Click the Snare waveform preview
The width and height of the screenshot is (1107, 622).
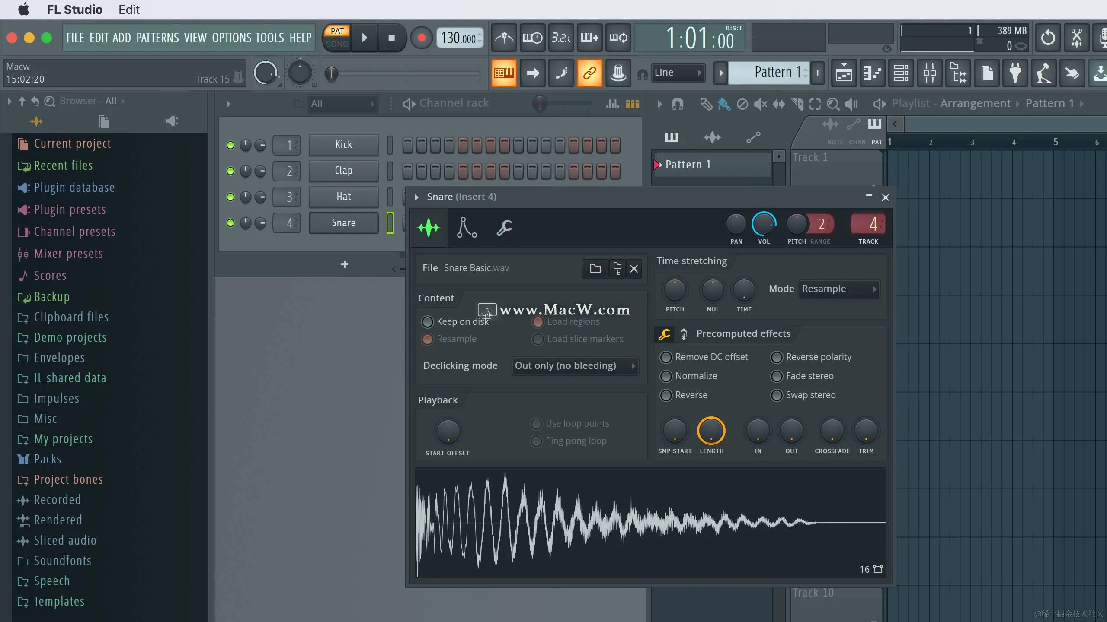[650, 523]
